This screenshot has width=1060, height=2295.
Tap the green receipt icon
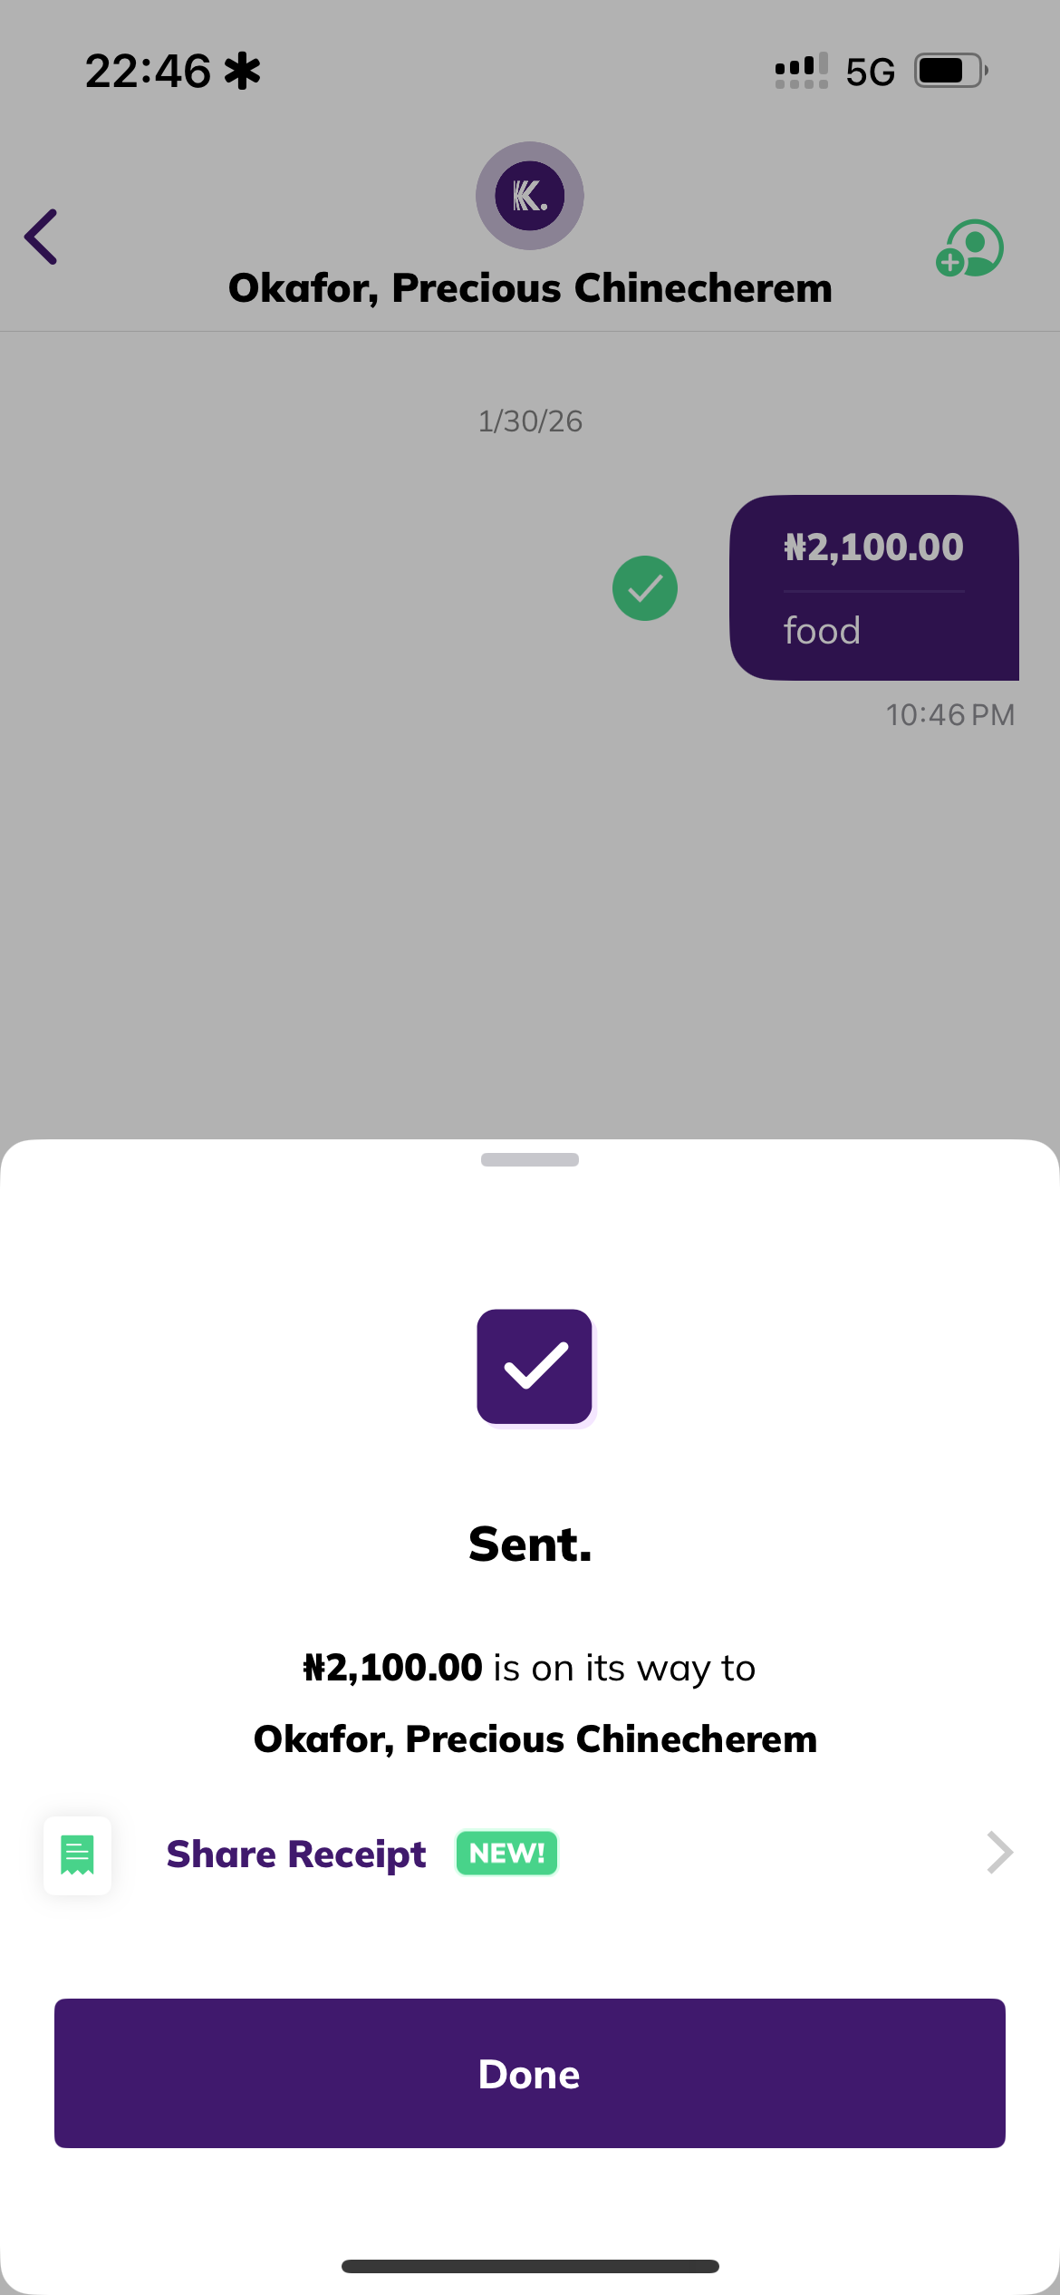point(78,1854)
